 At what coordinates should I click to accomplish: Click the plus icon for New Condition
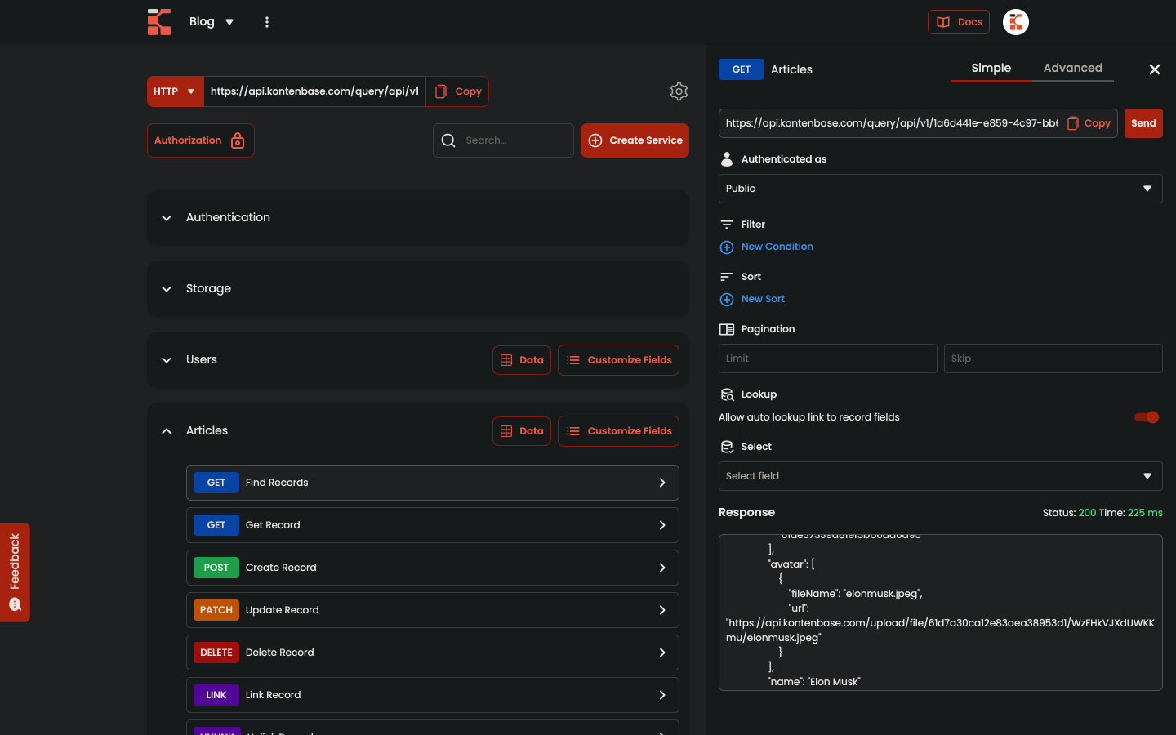click(727, 247)
